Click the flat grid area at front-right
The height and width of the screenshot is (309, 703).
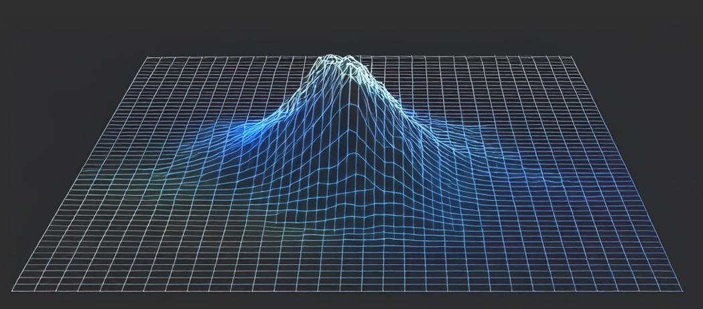(570, 255)
